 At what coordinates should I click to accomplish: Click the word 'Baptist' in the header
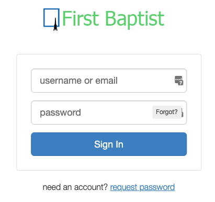[x=135, y=19]
